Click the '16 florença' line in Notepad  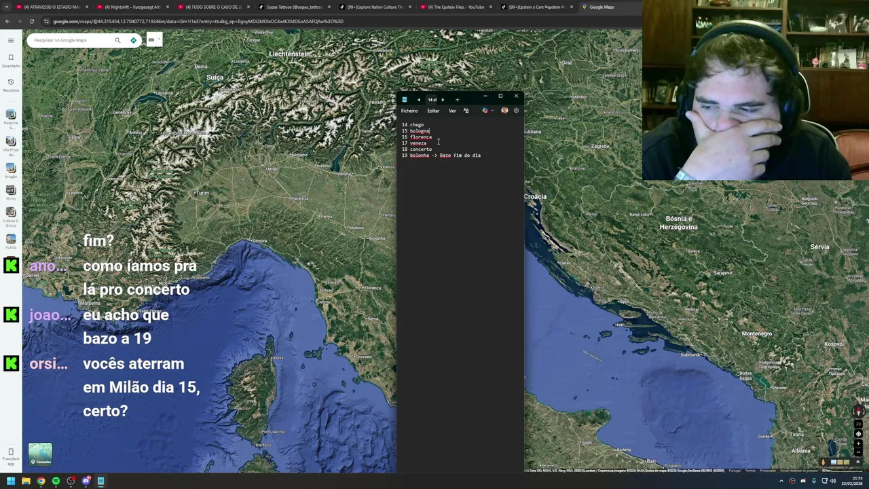(417, 137)
